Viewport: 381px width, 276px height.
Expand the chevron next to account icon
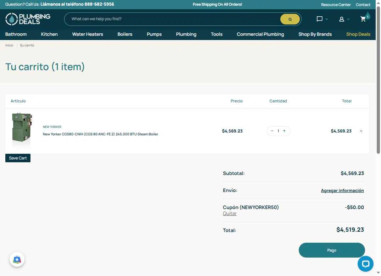click(348, 19)
